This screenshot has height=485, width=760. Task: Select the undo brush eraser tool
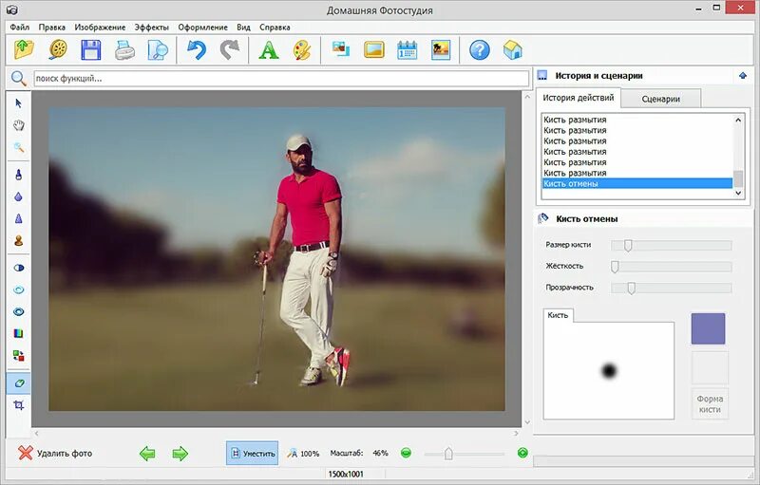(18, 382)
